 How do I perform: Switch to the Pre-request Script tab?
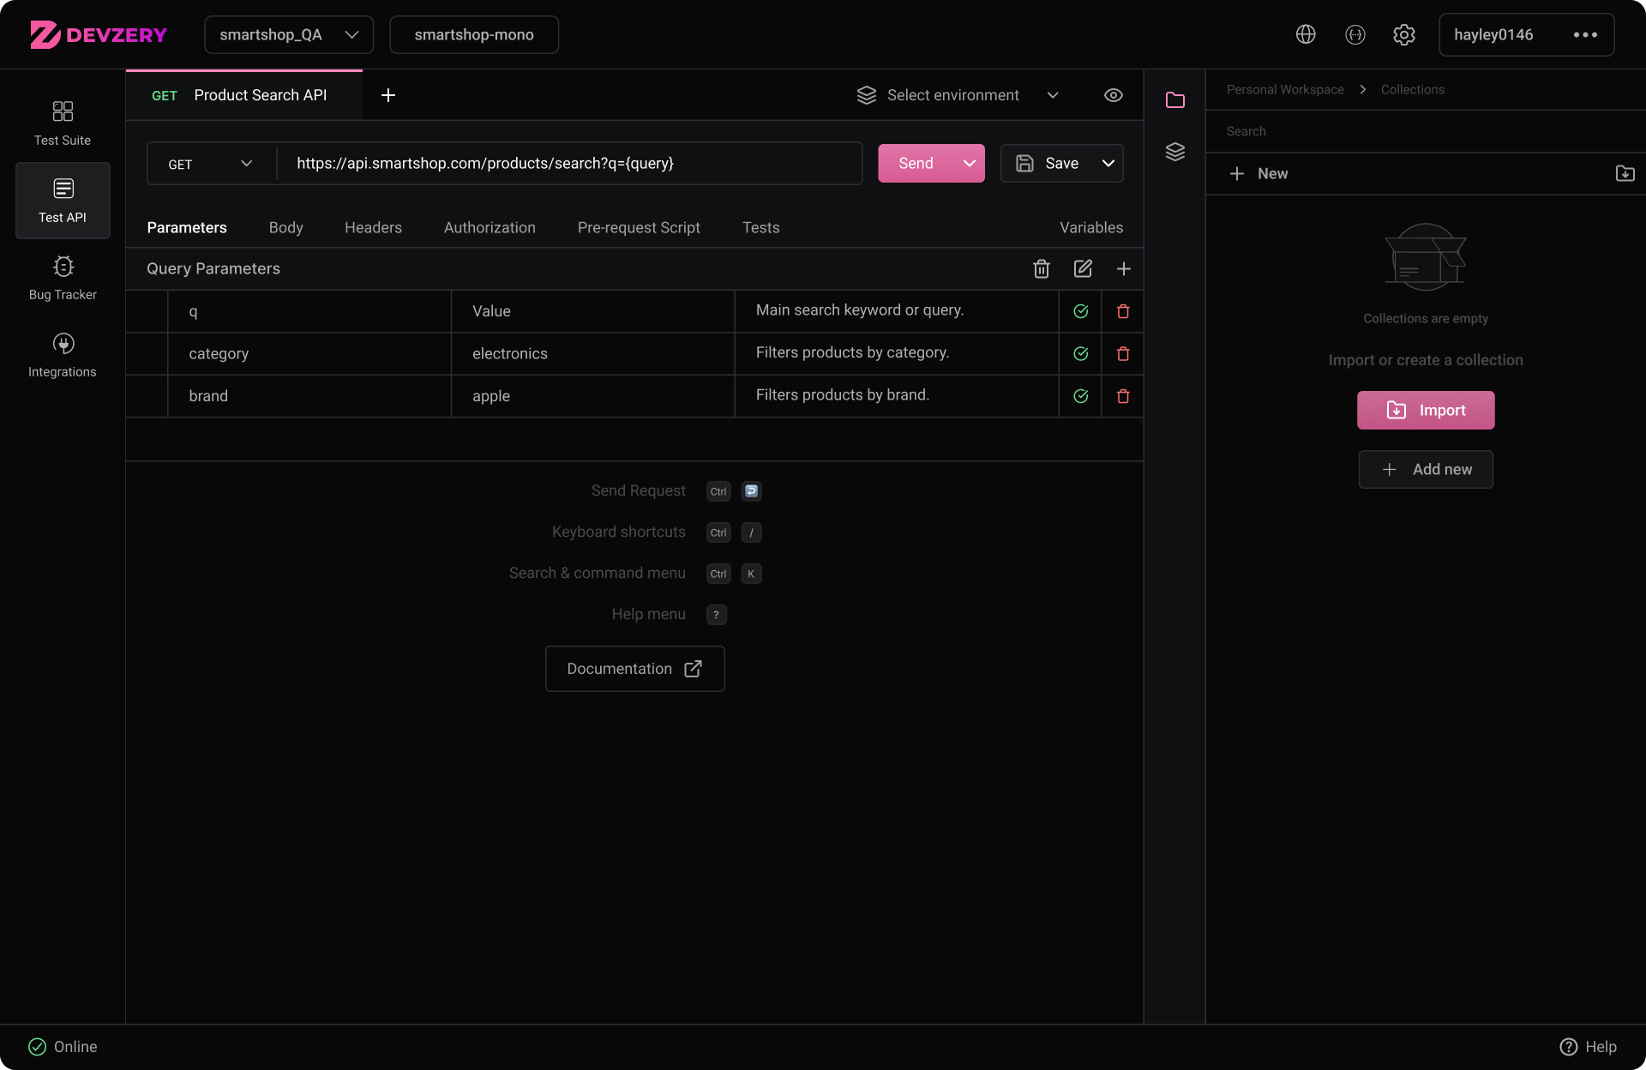pos(639,227)
